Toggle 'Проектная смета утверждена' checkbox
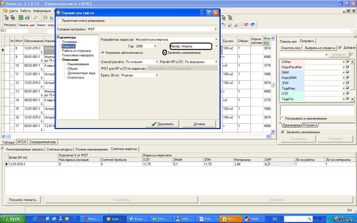The height and width of the screenshot is (223, 357). 59,21
